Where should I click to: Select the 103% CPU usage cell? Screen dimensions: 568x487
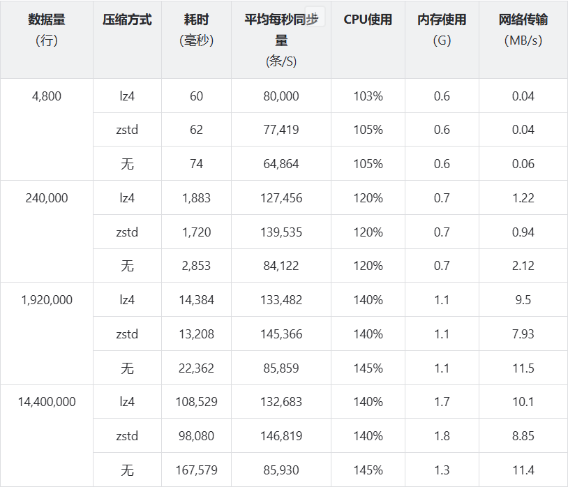coord(368,96)
